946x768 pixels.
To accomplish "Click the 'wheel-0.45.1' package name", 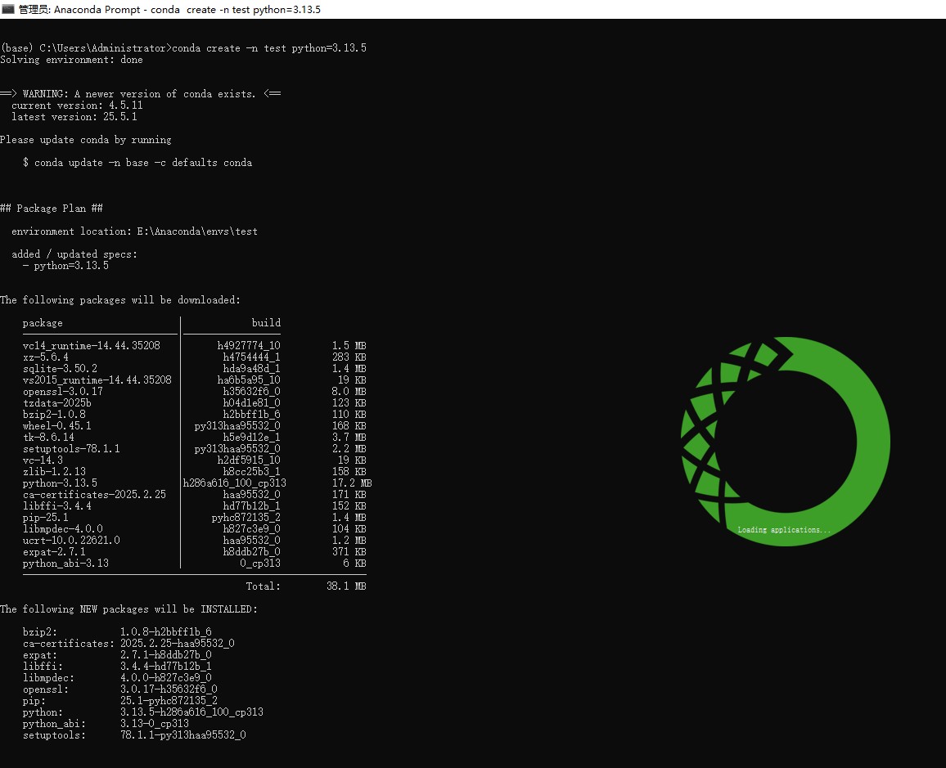I will 57,426.
